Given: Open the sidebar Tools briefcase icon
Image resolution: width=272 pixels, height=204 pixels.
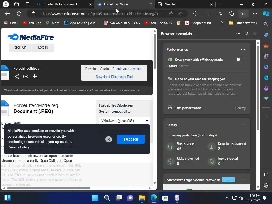Looking at the screenshot, I should [x=266, y=46].
